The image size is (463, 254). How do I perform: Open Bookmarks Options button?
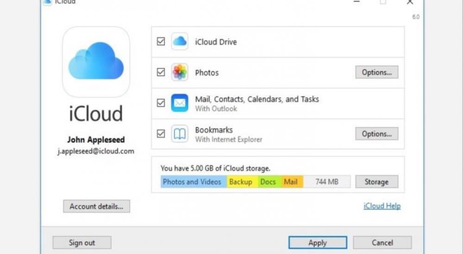coord(376,134)
